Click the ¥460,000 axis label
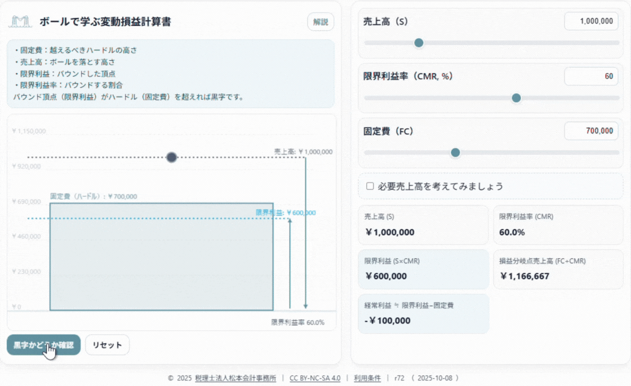Viewport: 631px width, 386px height. point(26,236)
